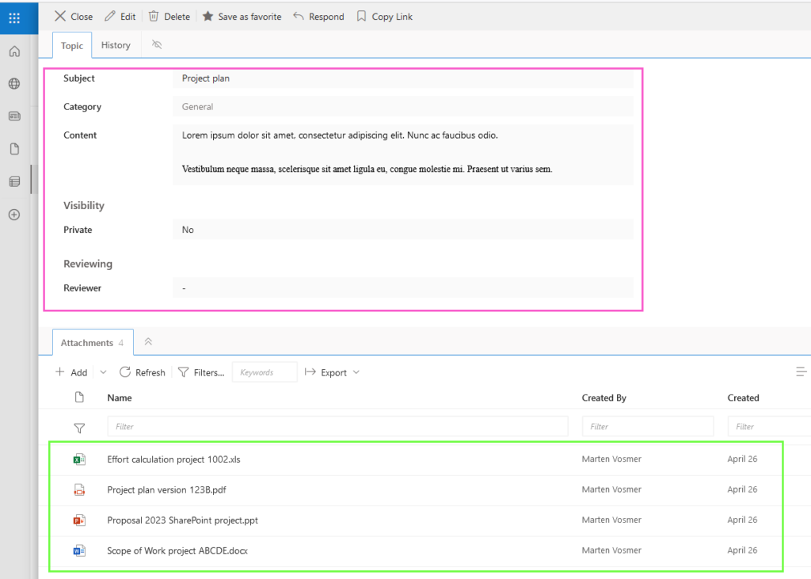Select the Home icon in the sidebar
Viewport: 811px width, 579px height.
(13, 51)
